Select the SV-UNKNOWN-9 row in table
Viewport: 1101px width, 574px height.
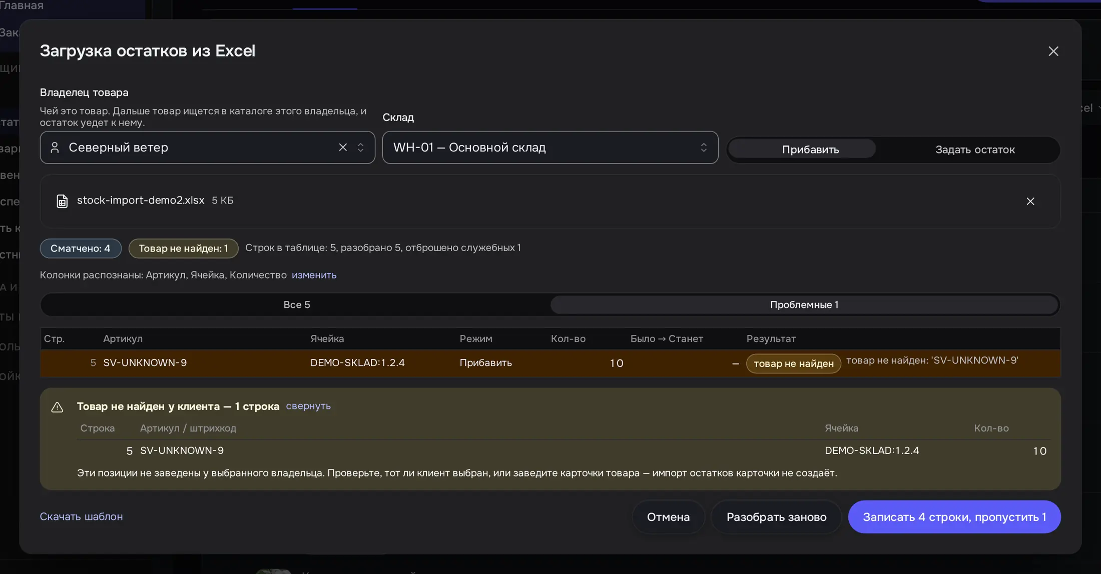coord(550,363)
